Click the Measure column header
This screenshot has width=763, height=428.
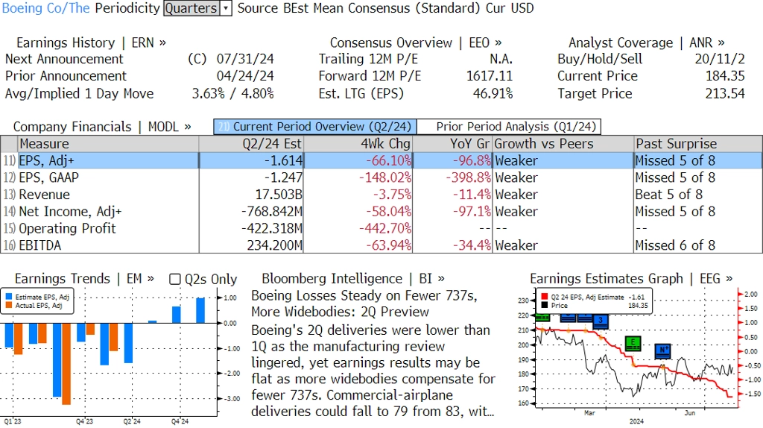(108, 144)
